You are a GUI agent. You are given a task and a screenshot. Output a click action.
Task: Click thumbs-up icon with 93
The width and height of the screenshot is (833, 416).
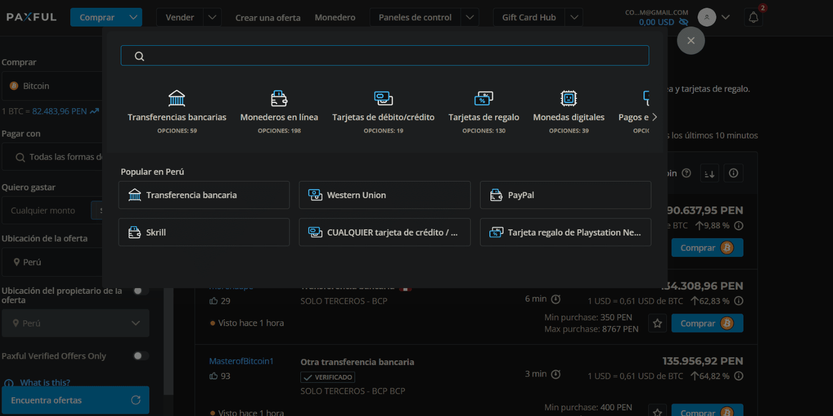(x=213, y=375)
